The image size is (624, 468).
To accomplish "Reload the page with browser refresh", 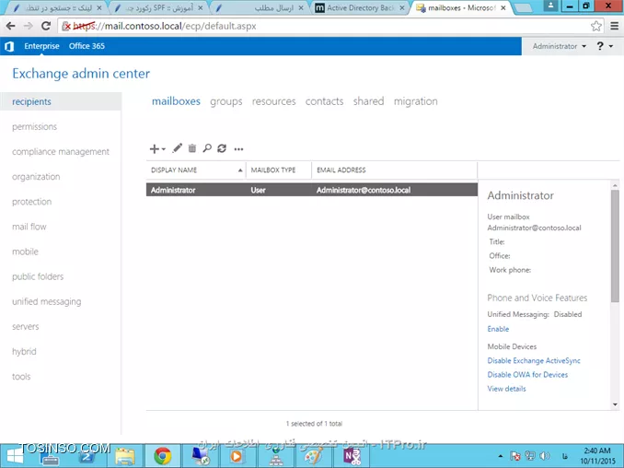I will click(x=46, y=27).
